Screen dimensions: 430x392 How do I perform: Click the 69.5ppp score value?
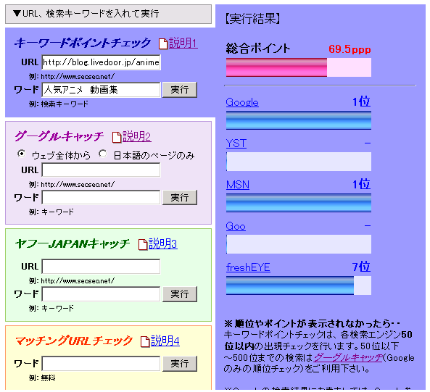[x=350, y=49]
